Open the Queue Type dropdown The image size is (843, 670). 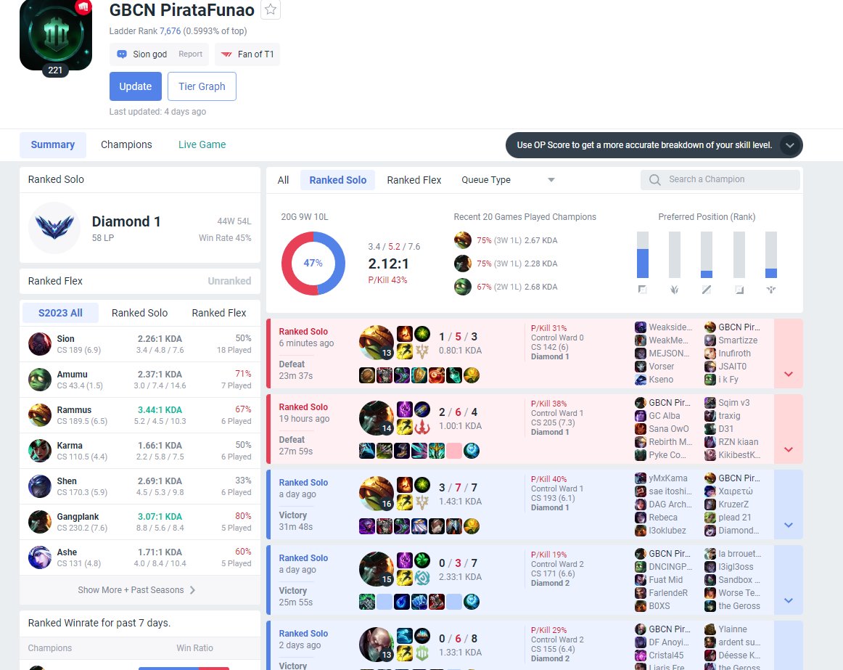(508, 180)
